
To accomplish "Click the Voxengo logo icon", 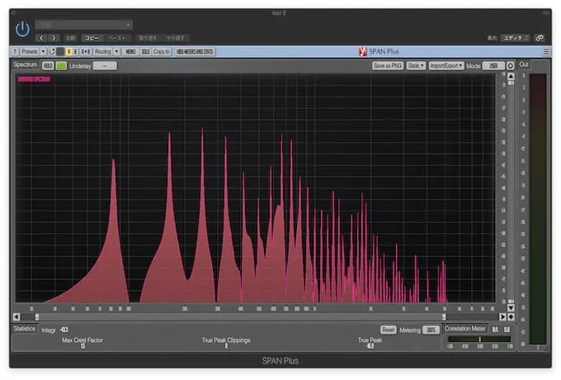I will 363,51.
